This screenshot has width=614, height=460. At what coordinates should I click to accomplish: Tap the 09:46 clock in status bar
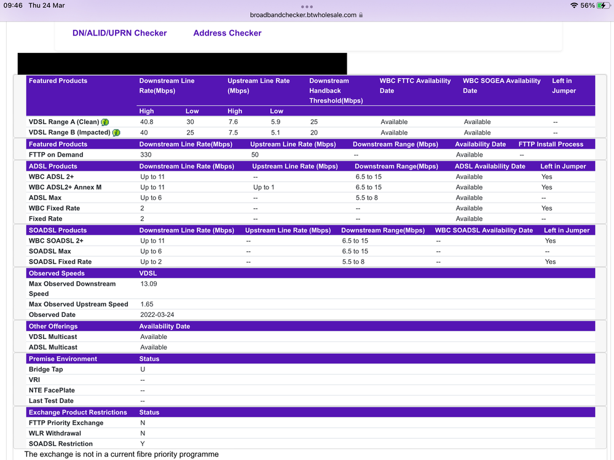14,6
